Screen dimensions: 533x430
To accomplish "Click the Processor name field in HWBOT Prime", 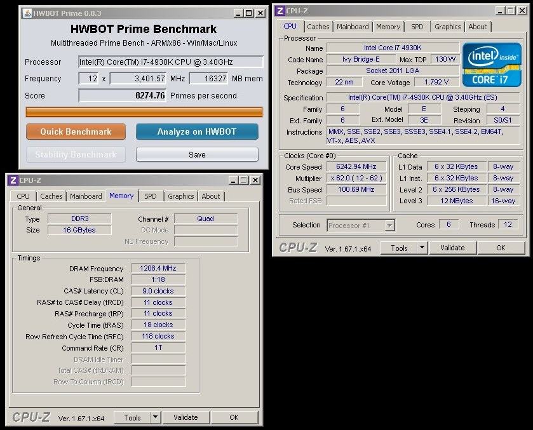I will click(171, 62).
